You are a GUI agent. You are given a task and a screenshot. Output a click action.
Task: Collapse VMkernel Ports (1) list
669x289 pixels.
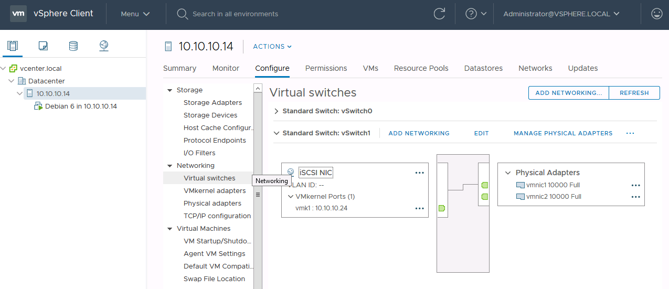click(x=291, y=197)
